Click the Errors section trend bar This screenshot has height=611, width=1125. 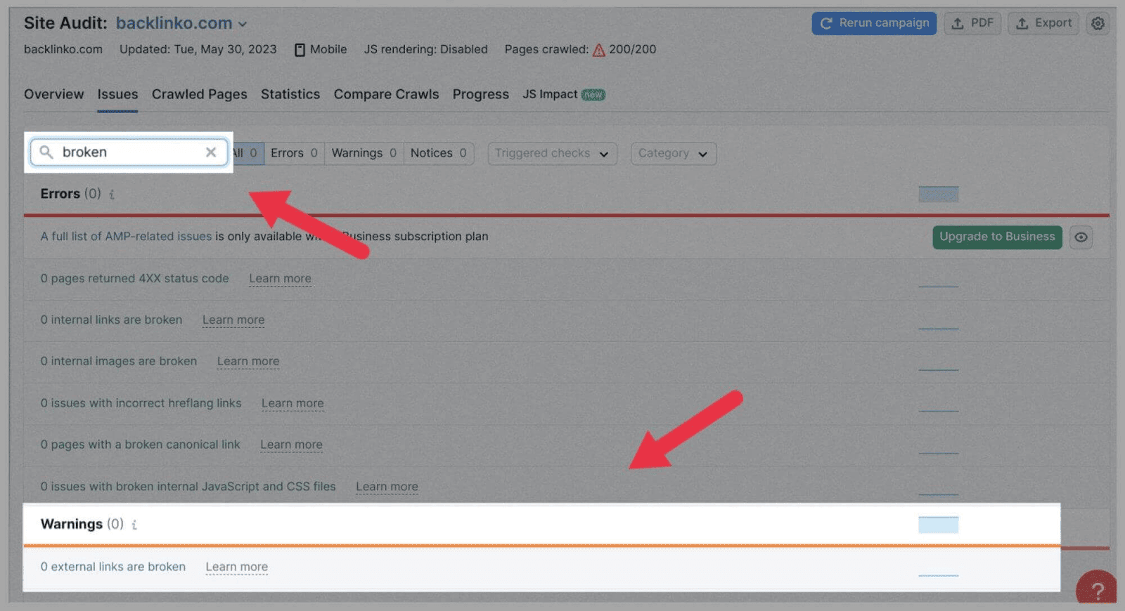pos(939,195)
